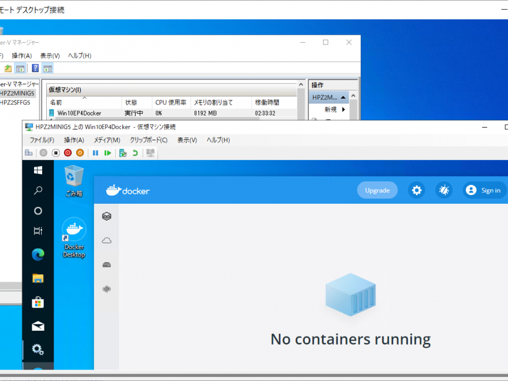
Task: Open ヘルプ(H) menu in VM connection
Action: point(218,140)
